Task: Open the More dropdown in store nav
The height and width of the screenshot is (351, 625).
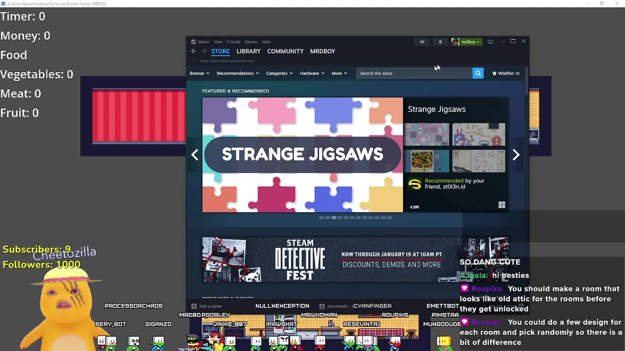Action: (x=339, y=73)
